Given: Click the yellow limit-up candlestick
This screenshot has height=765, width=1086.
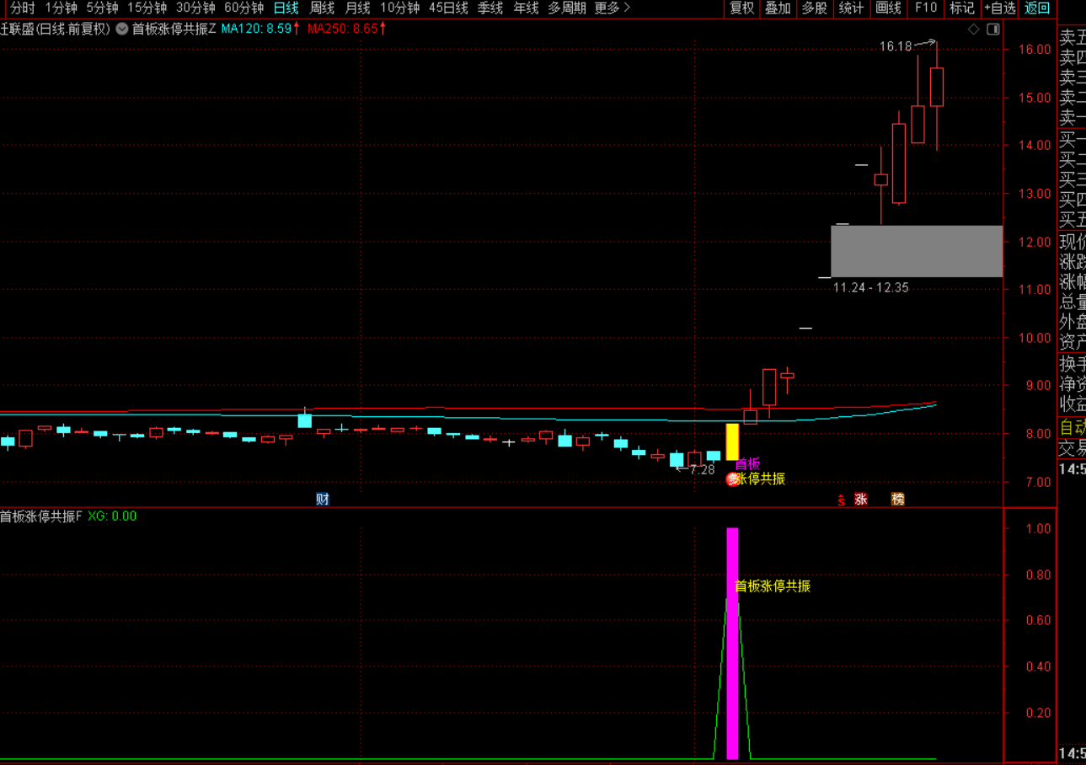Looking at the screenshot, I should 732,441.
